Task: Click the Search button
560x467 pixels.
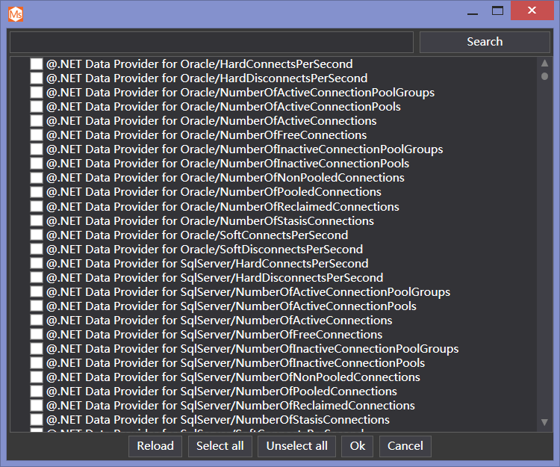Action: [485, 42]
